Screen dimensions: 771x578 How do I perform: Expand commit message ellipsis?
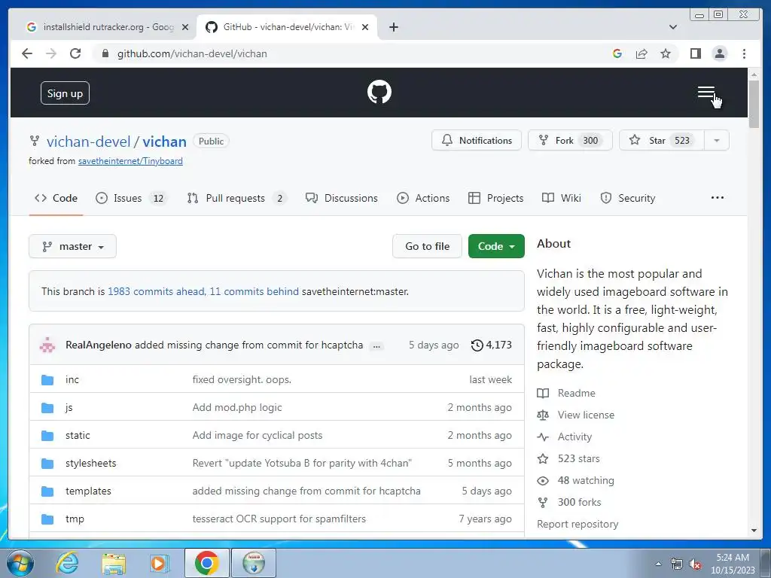tap(376, 346)
